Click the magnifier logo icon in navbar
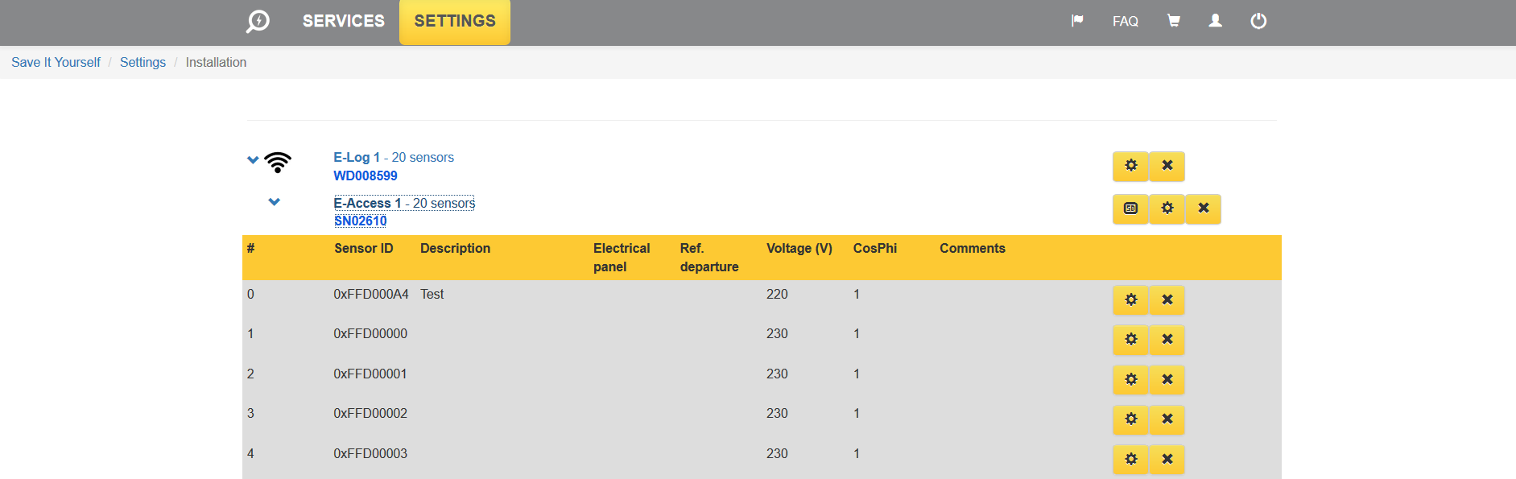Image resolution: width=1516 pixels, height=479 pixels. 258,21
